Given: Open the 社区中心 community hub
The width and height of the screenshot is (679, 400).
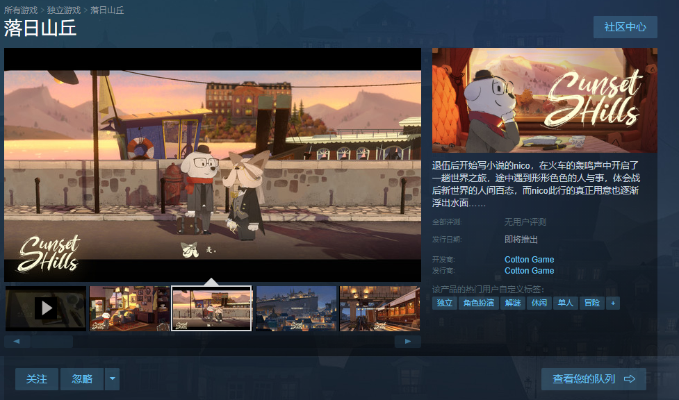Looking at the screenshot, I should tap(625, 27).
